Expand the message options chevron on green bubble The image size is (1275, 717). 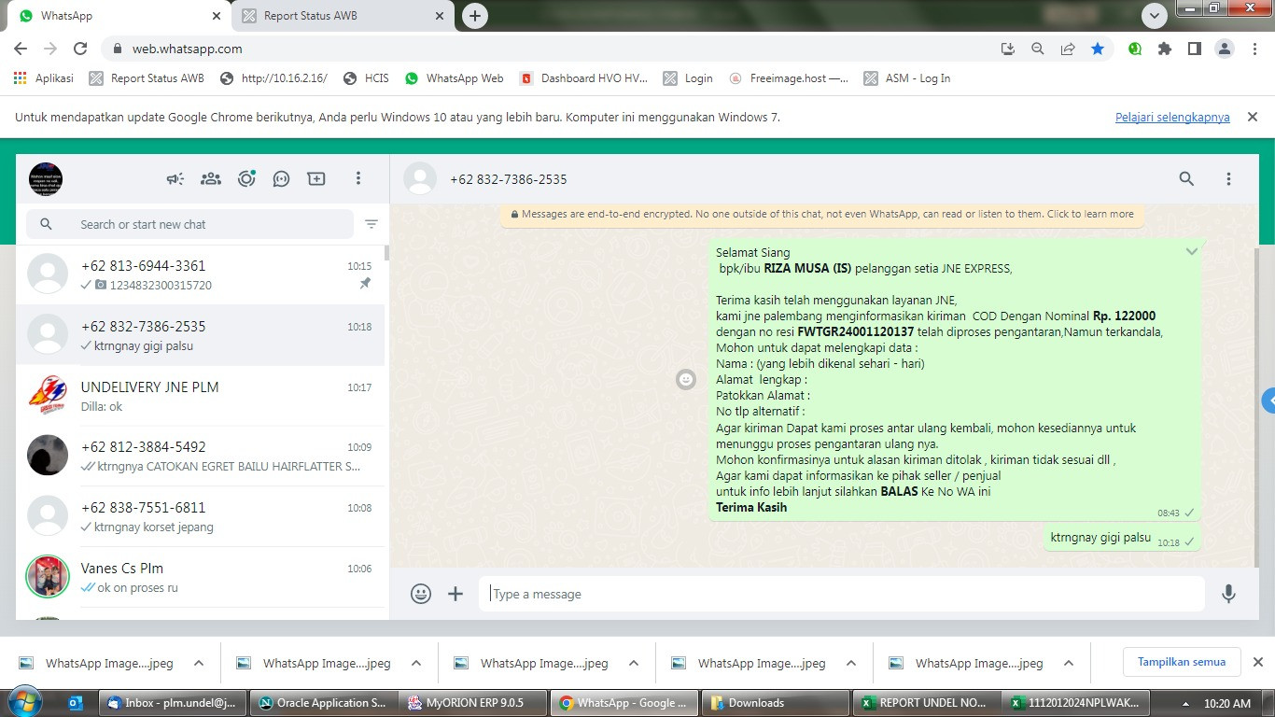coord(1192,251)
